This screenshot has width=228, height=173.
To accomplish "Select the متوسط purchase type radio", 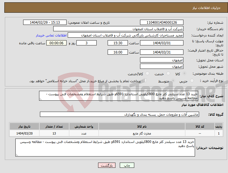I will [x=173, y=81].
